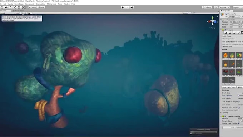Select the first tree thumbnail in second row
Image resolution: width=243 pixels, height=137 pixels.
click(225, 64)
